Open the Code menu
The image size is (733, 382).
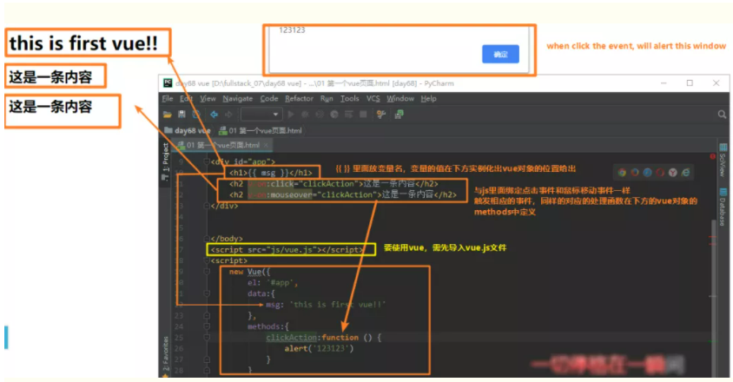(269, 99)
